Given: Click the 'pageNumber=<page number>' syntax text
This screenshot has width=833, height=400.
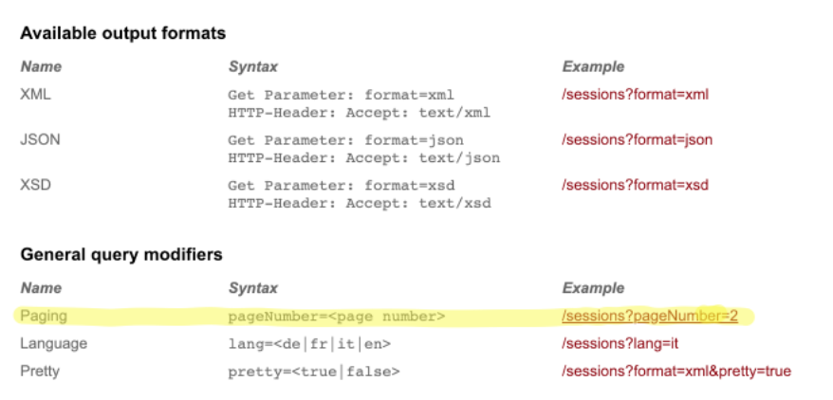Looking at the screenshot, I should [337, 316].
